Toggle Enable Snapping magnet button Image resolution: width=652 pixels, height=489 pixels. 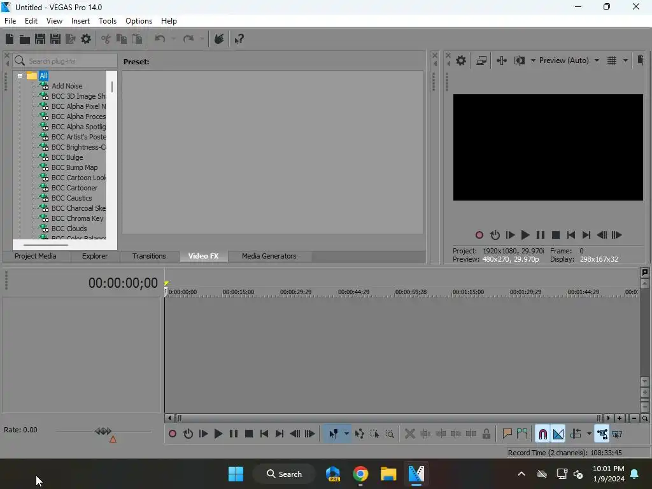542,434
